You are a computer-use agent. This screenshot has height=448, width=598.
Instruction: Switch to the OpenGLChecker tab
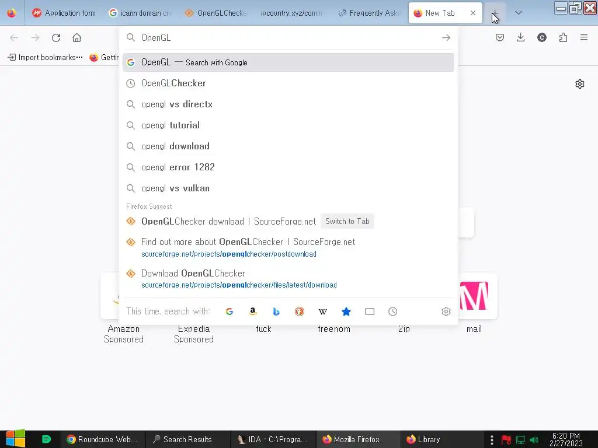pos(216,13)
